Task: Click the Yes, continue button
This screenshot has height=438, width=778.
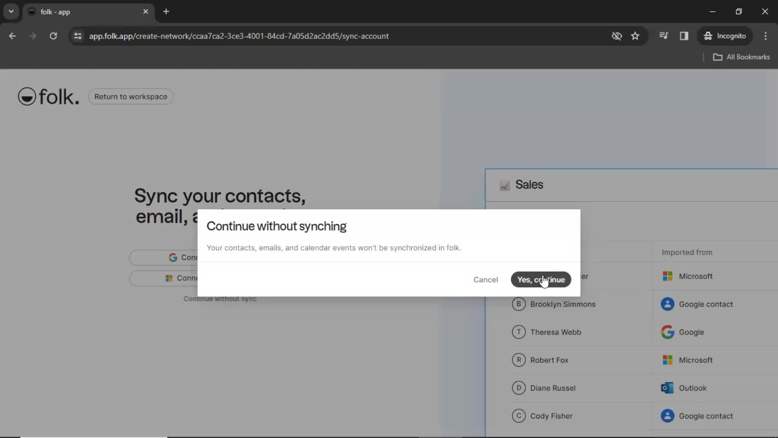Action: (x=541, y=279)
